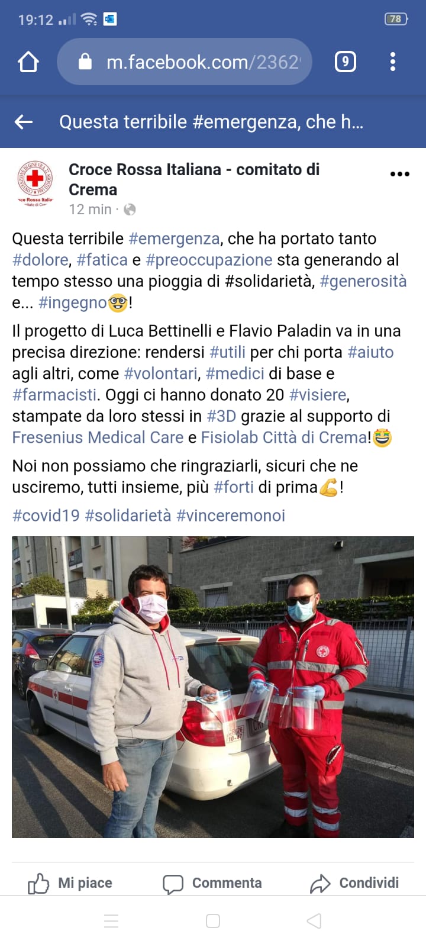Image resolution: width=426 pixels, height=947 pixels.
Task: Open the post options three-dot menu
Action: tap(400, 174)
